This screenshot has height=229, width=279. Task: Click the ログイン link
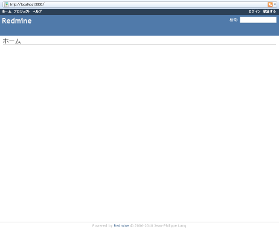(254, 11)
